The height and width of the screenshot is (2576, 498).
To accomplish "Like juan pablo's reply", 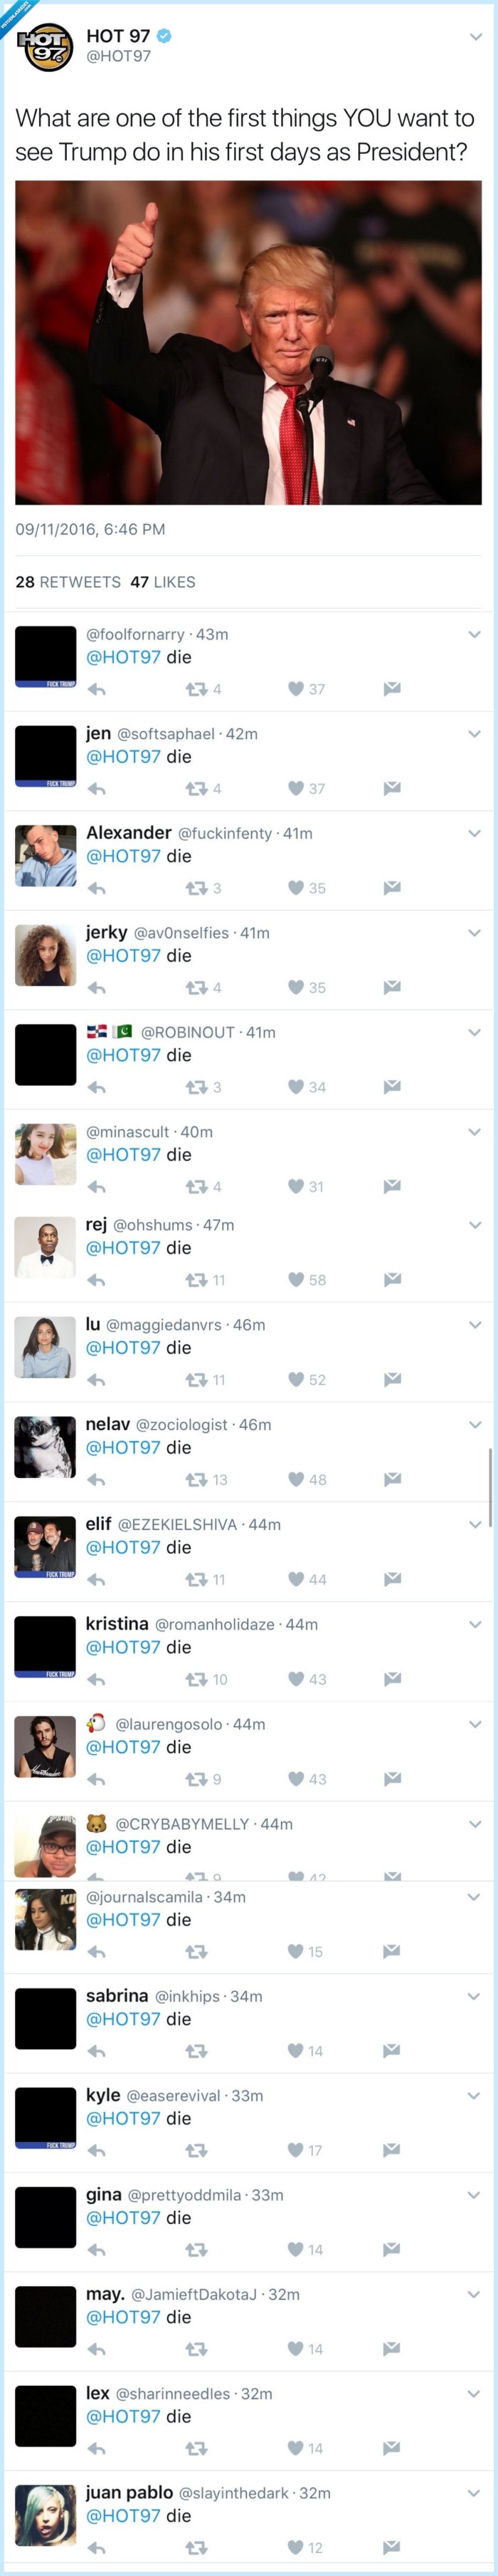I will [x=295, y=2548].
